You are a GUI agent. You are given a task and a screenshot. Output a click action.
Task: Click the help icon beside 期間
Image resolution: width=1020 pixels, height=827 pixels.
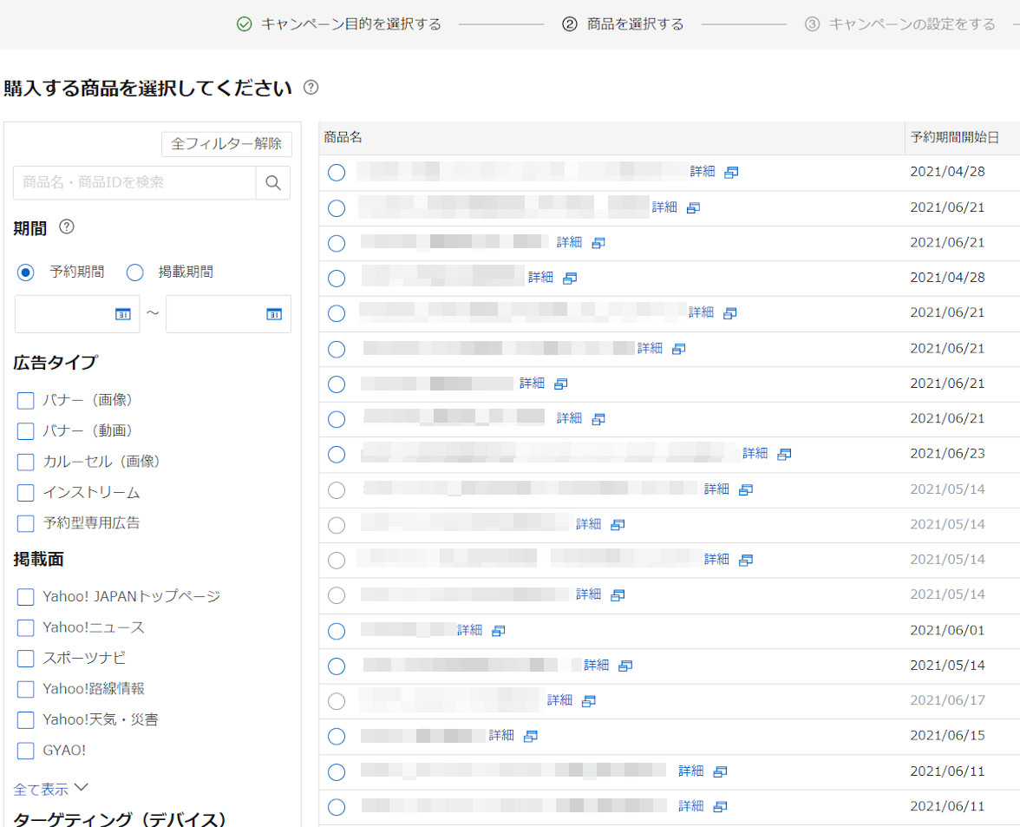[x=67, y=227]
